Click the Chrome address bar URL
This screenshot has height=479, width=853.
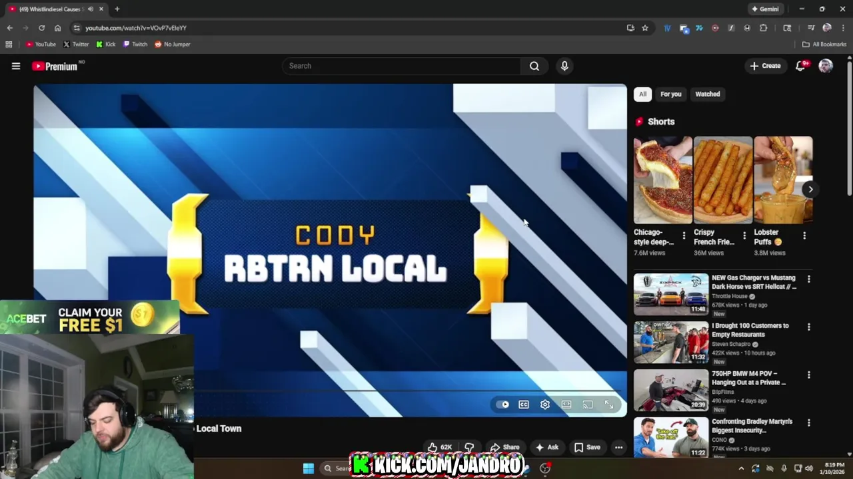click(136, 28)
